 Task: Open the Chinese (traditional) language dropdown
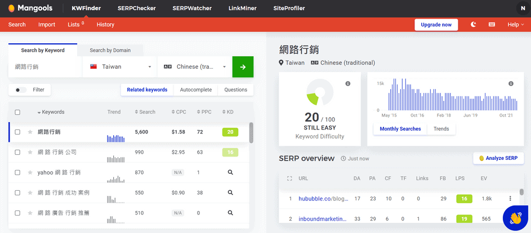tap(195, 67)
